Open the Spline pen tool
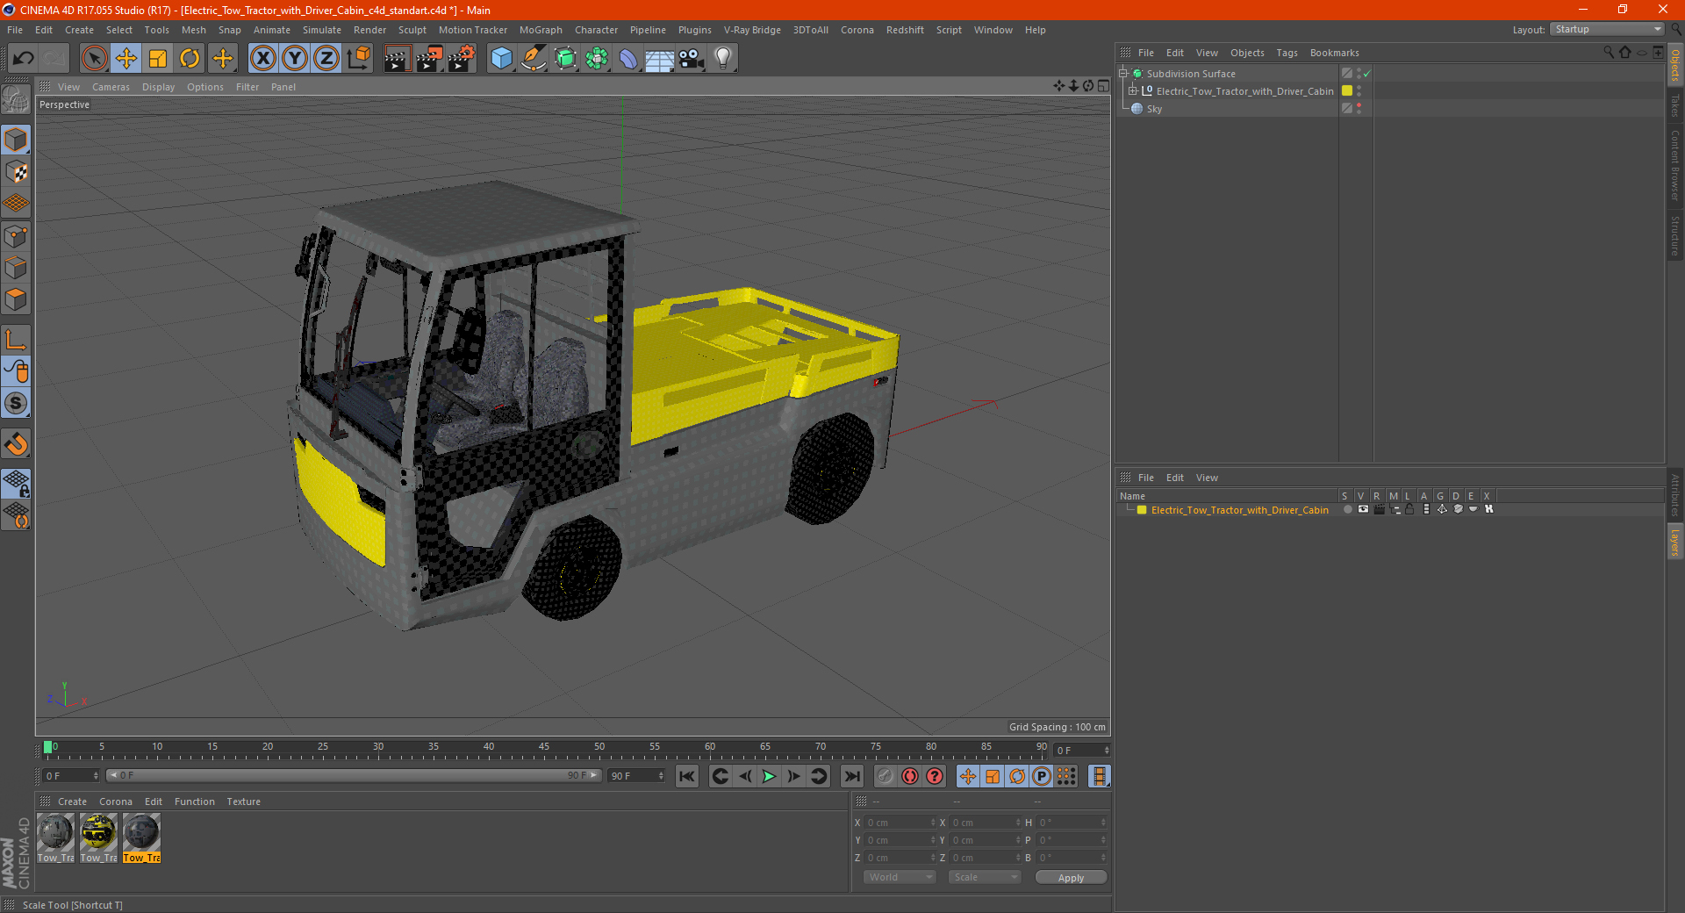Image resolution: width=1685 pixels, height=913 pixels. pos(534,59)
